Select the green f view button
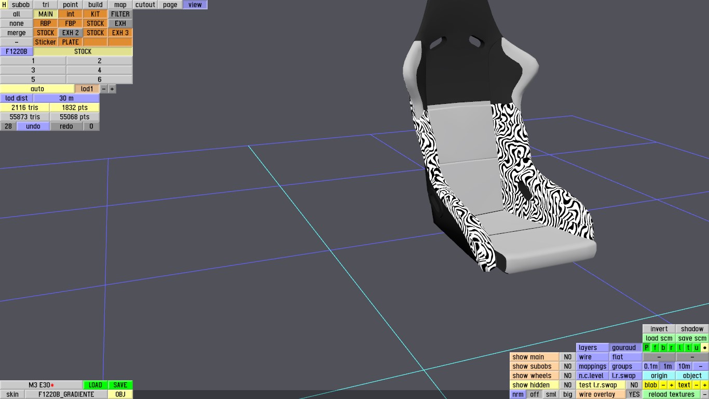Screen dimensions: 709x399 (655, 348)
